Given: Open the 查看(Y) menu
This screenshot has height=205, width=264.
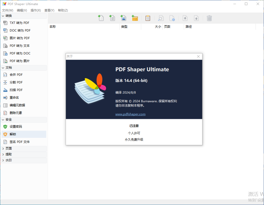Looking at the screenshot, I should point(49,10).
